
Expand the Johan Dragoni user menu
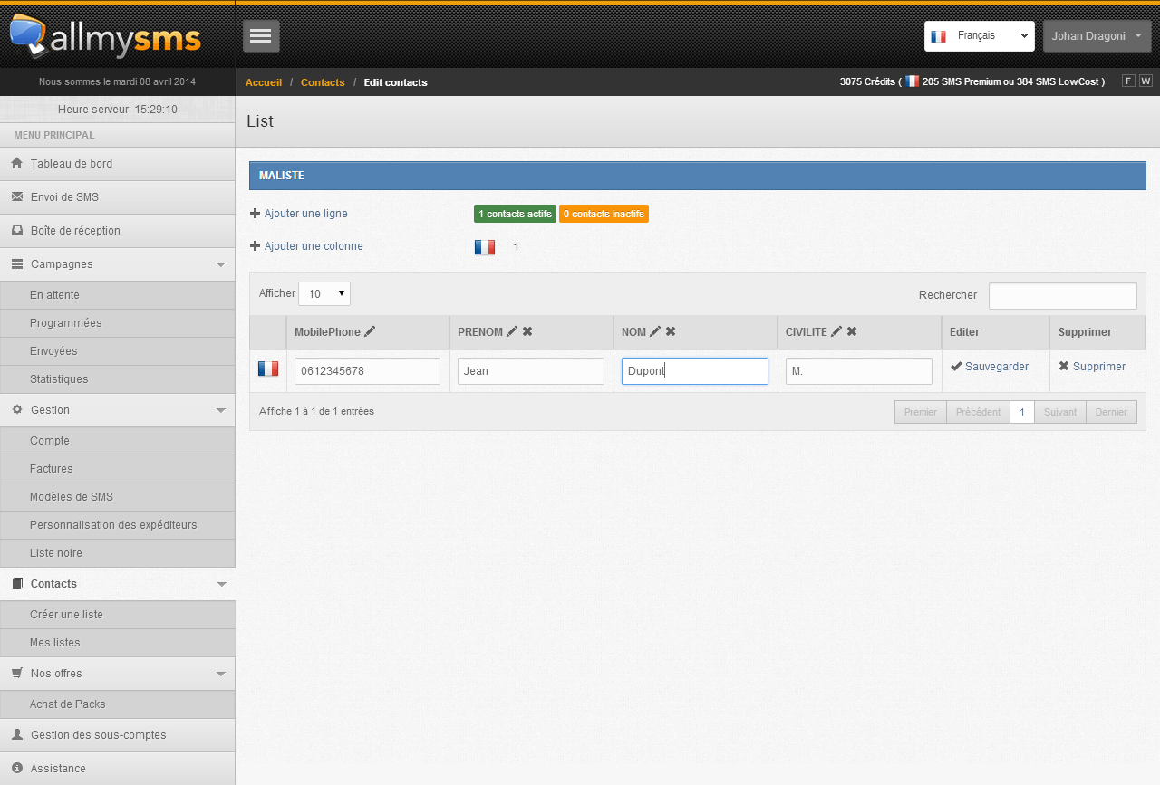coord(1097,36)
